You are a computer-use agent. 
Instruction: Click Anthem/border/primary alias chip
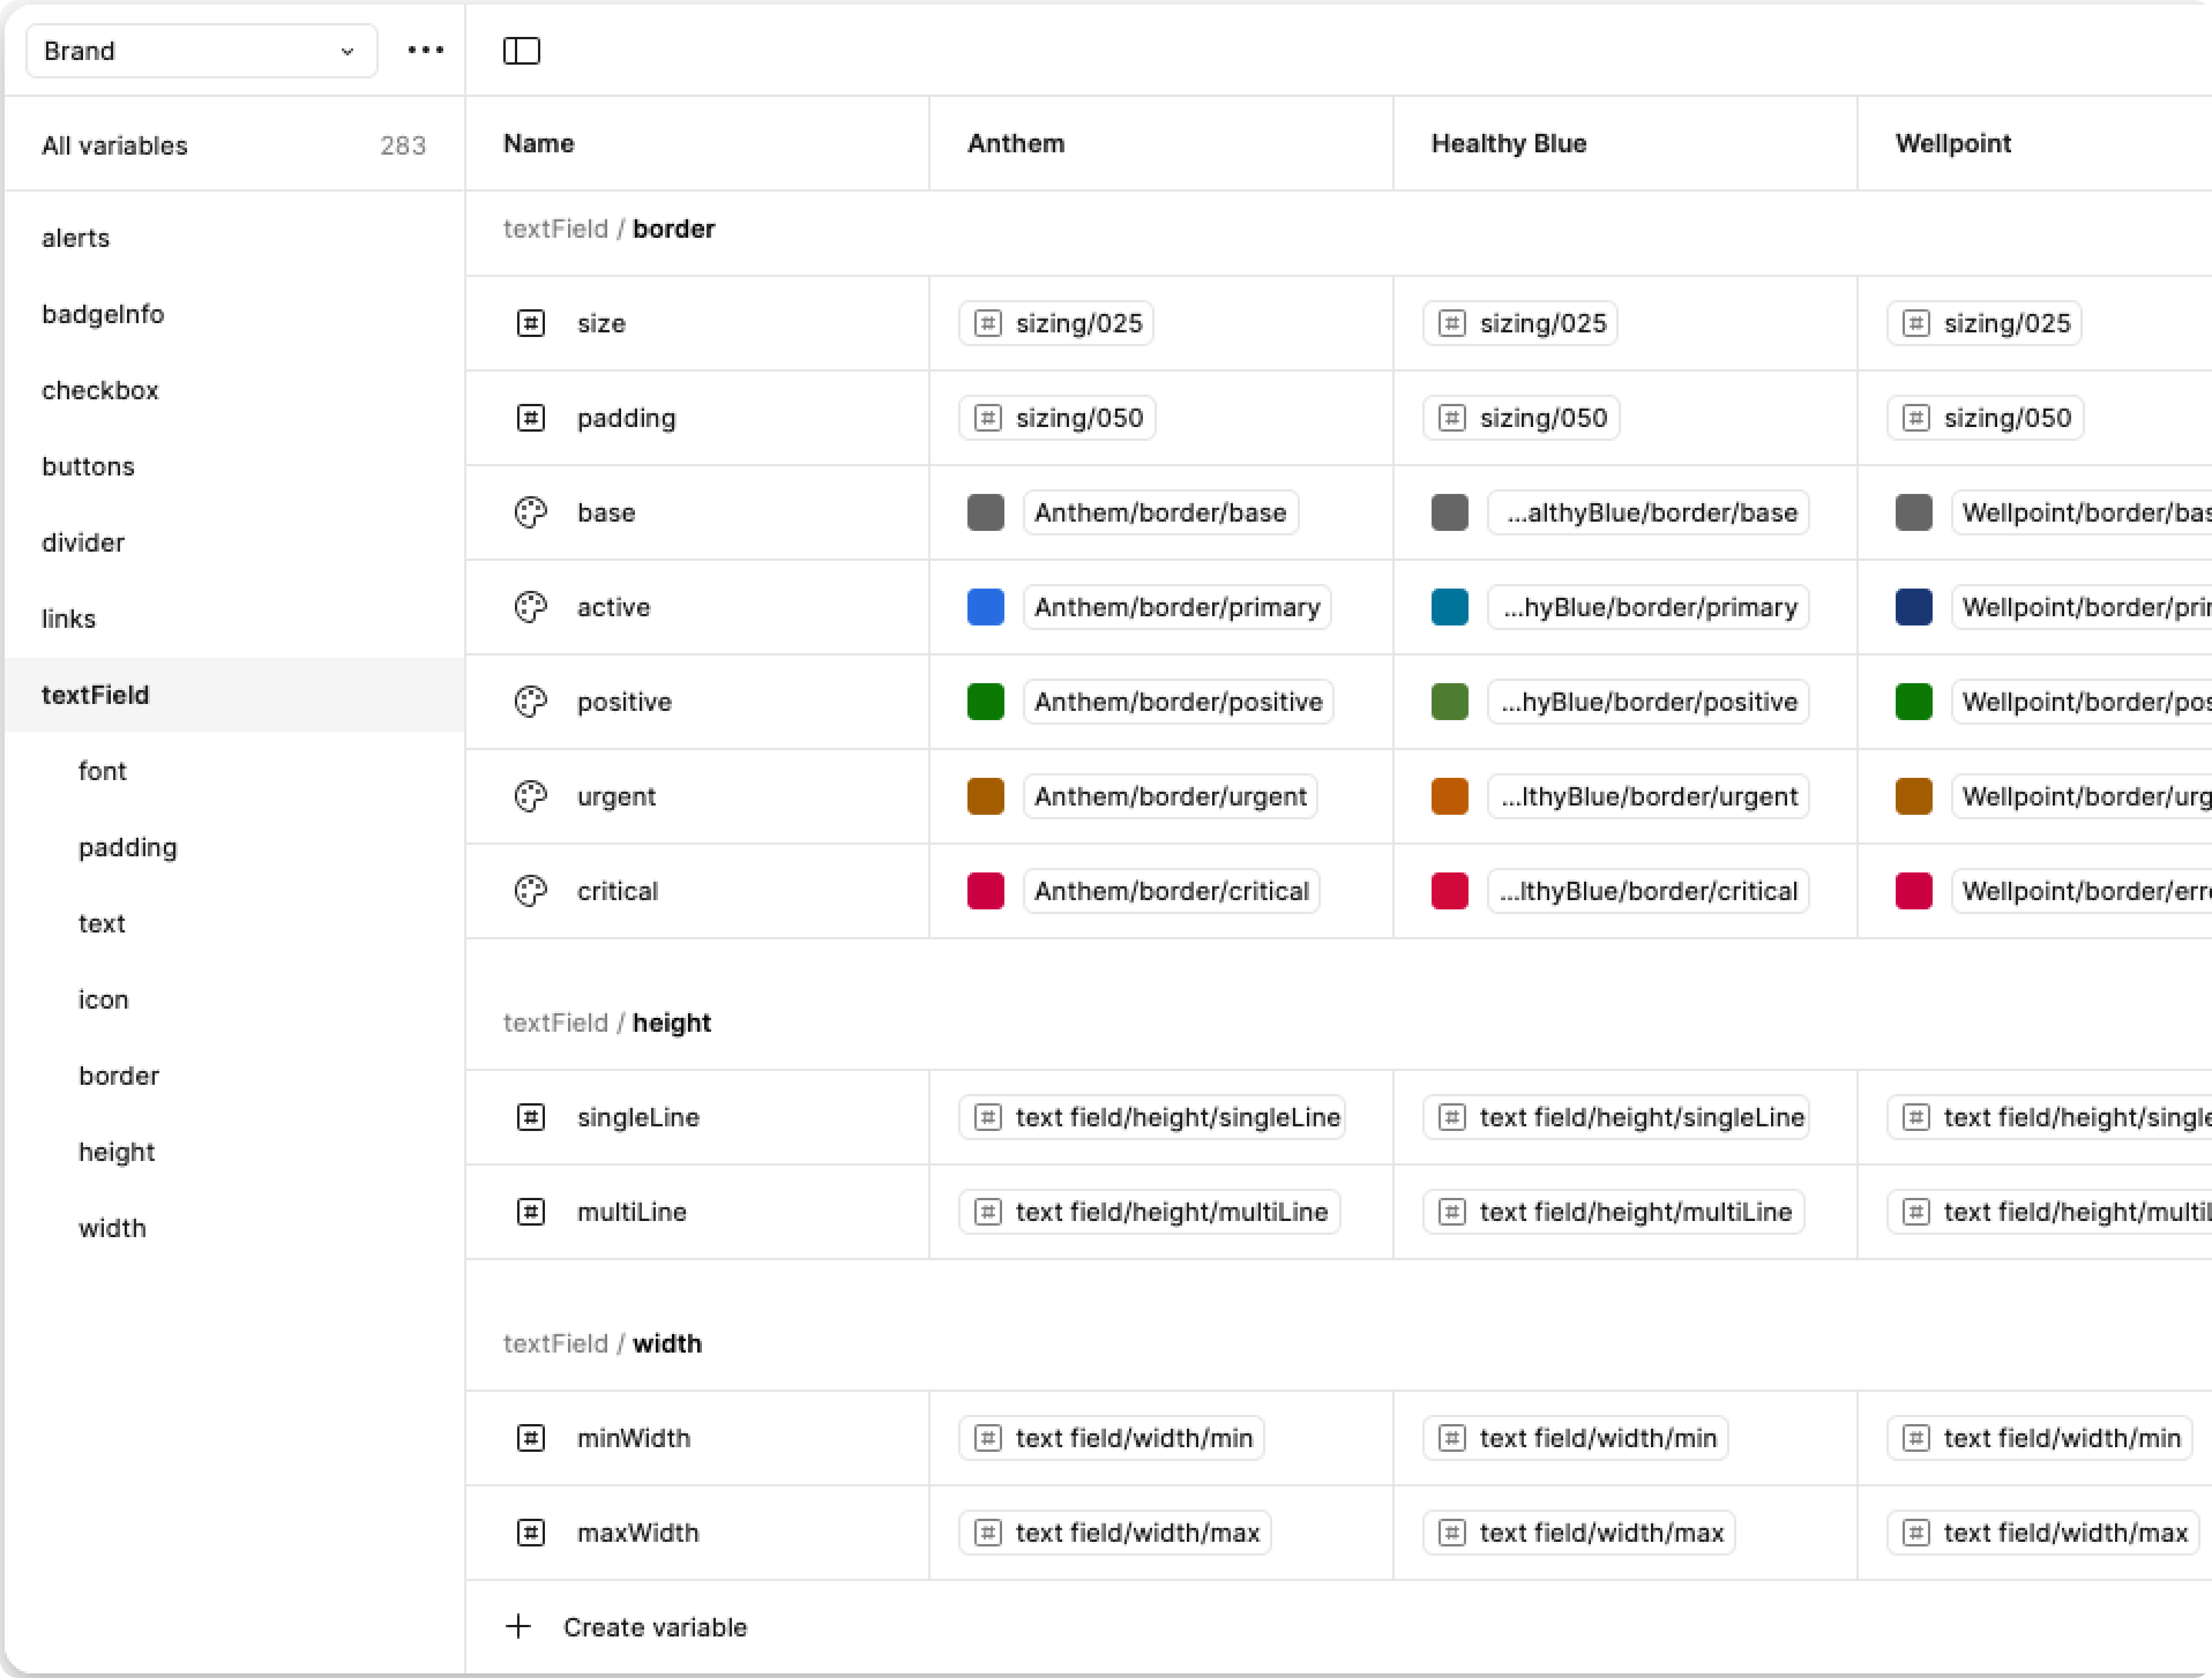[x=1176, y=608]
